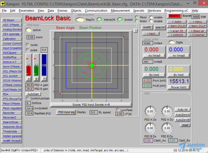Click the Kangoo icon in the title bar
This screenshot has width=208, height=153.
coord(2,4)
